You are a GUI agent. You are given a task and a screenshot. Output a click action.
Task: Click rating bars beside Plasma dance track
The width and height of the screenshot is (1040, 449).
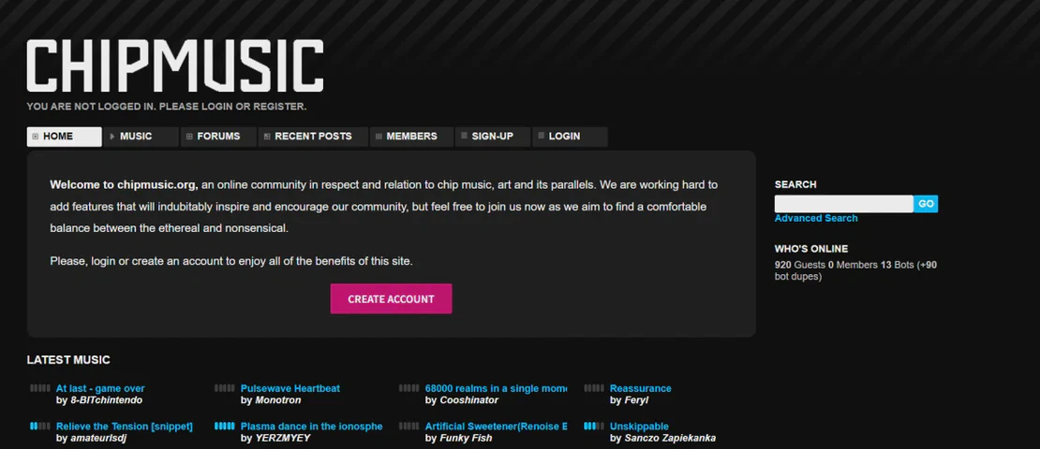(x=224, y=426)
